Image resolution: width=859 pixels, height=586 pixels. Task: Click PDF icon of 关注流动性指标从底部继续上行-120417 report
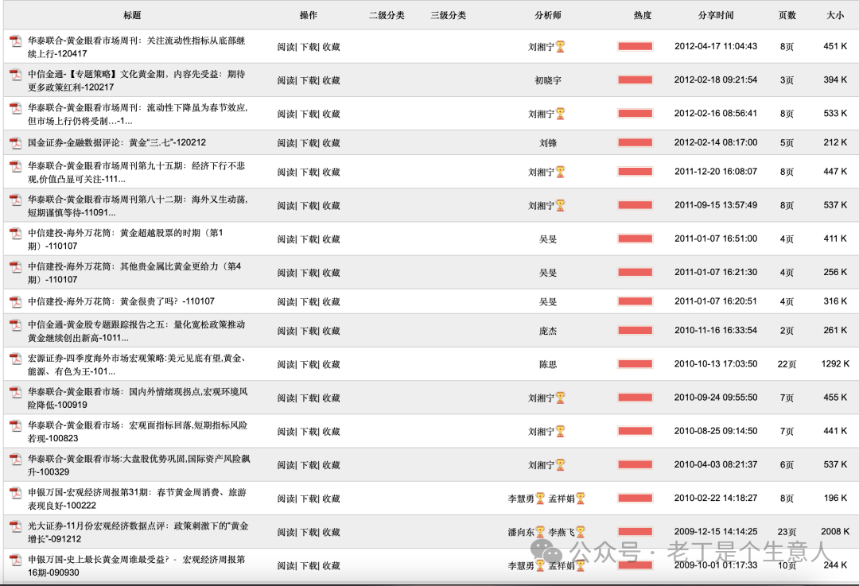16,41
